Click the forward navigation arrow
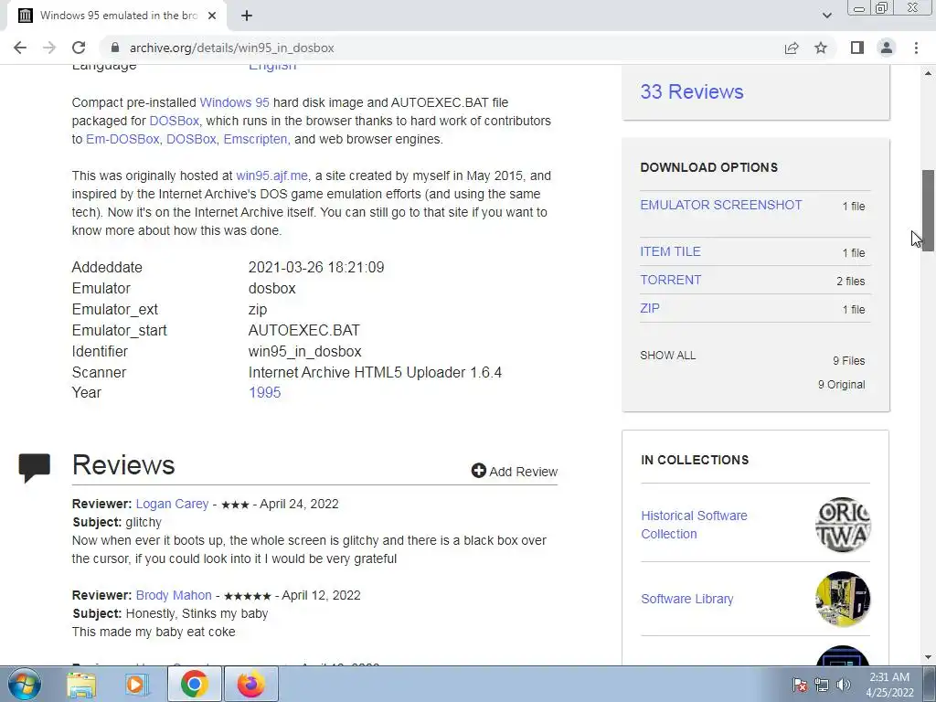 49,48
